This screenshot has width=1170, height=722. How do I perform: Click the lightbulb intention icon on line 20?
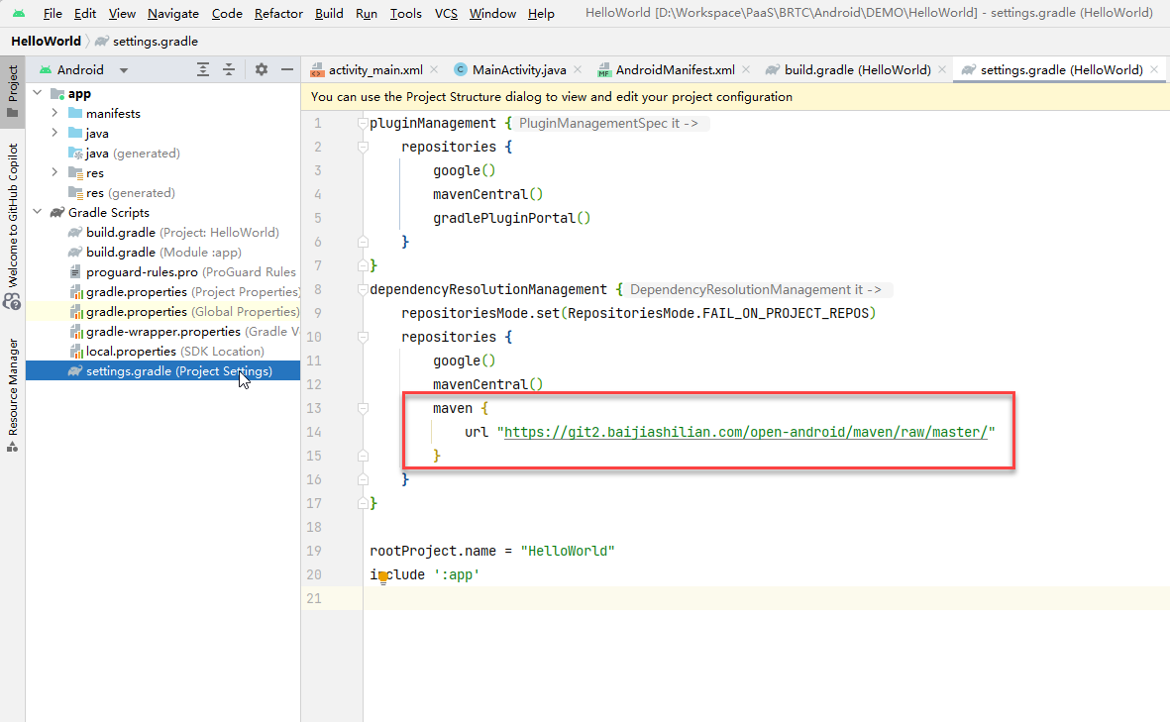tap(382, 575)
